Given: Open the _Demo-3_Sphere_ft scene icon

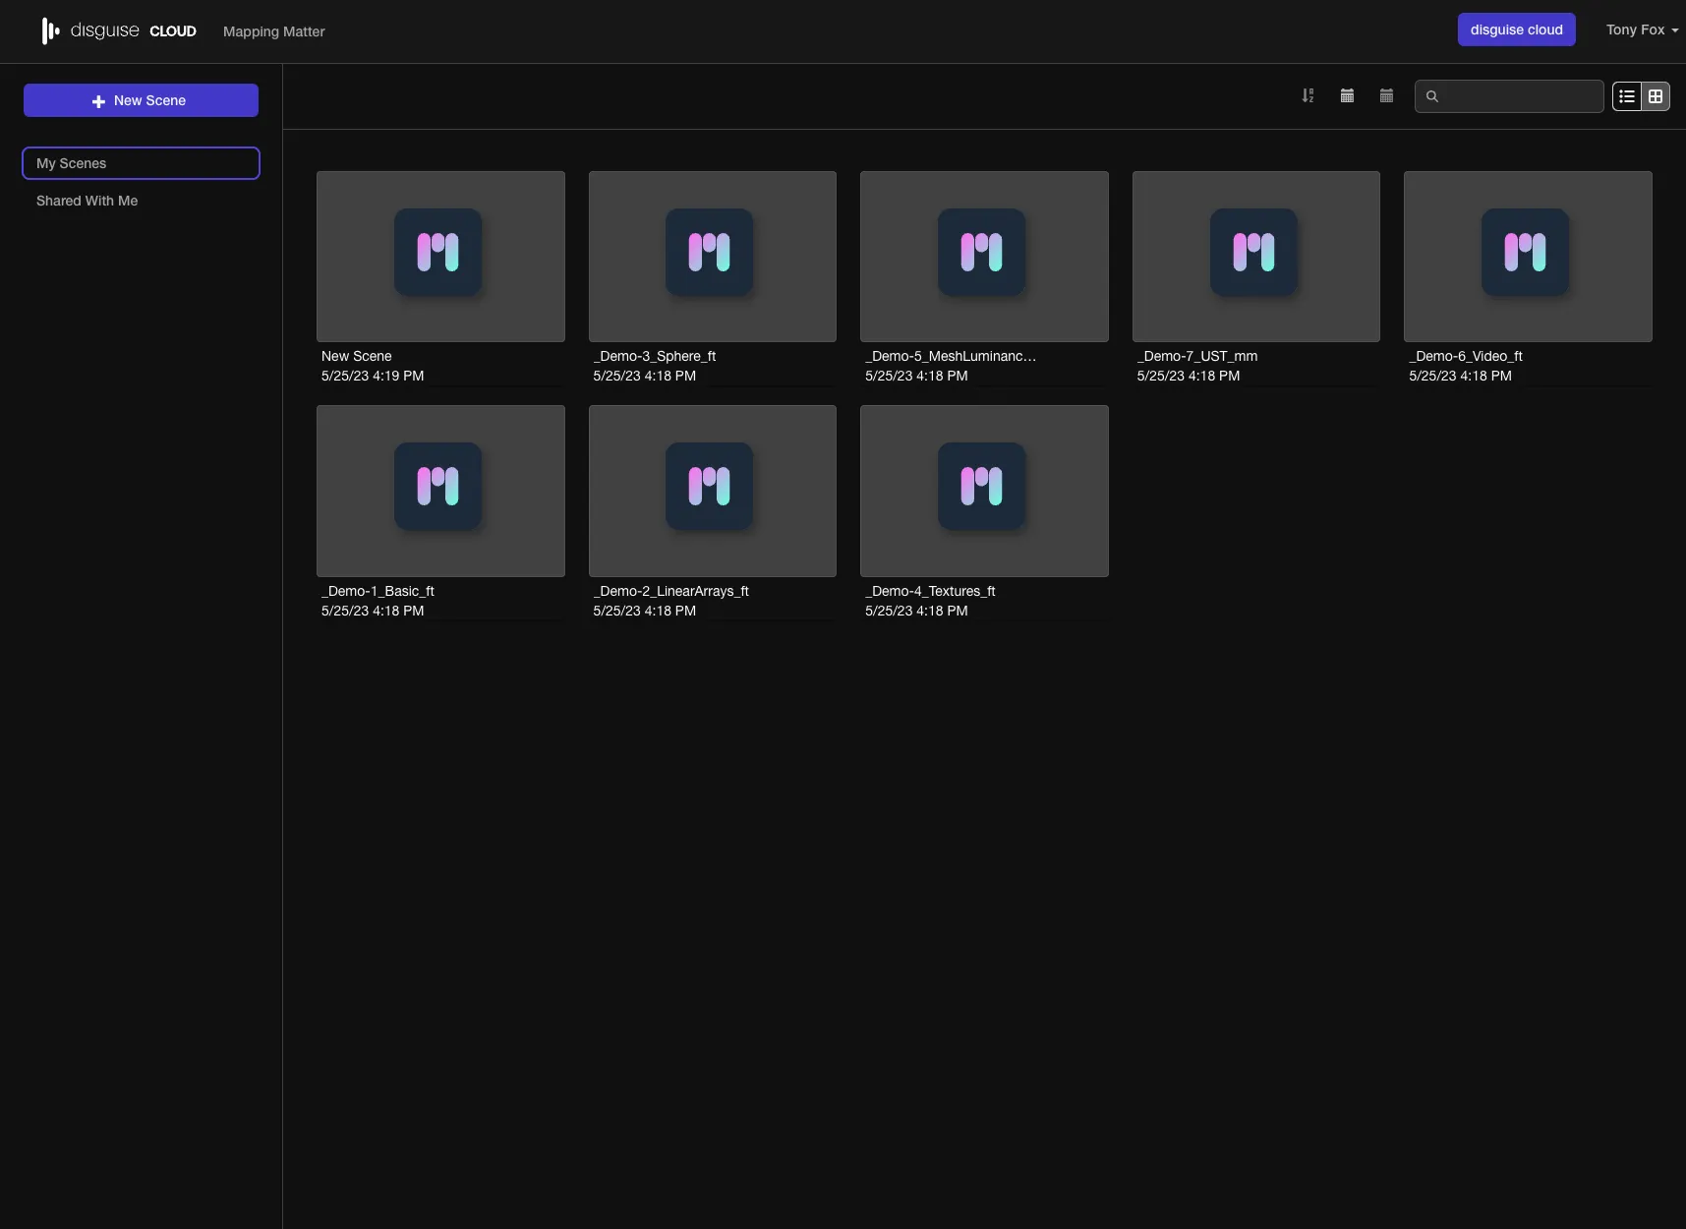Looking at the screenshot, I should pos(709,253).
